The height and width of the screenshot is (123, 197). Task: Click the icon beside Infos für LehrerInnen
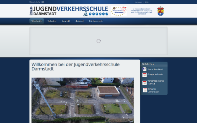coord(145,90)
